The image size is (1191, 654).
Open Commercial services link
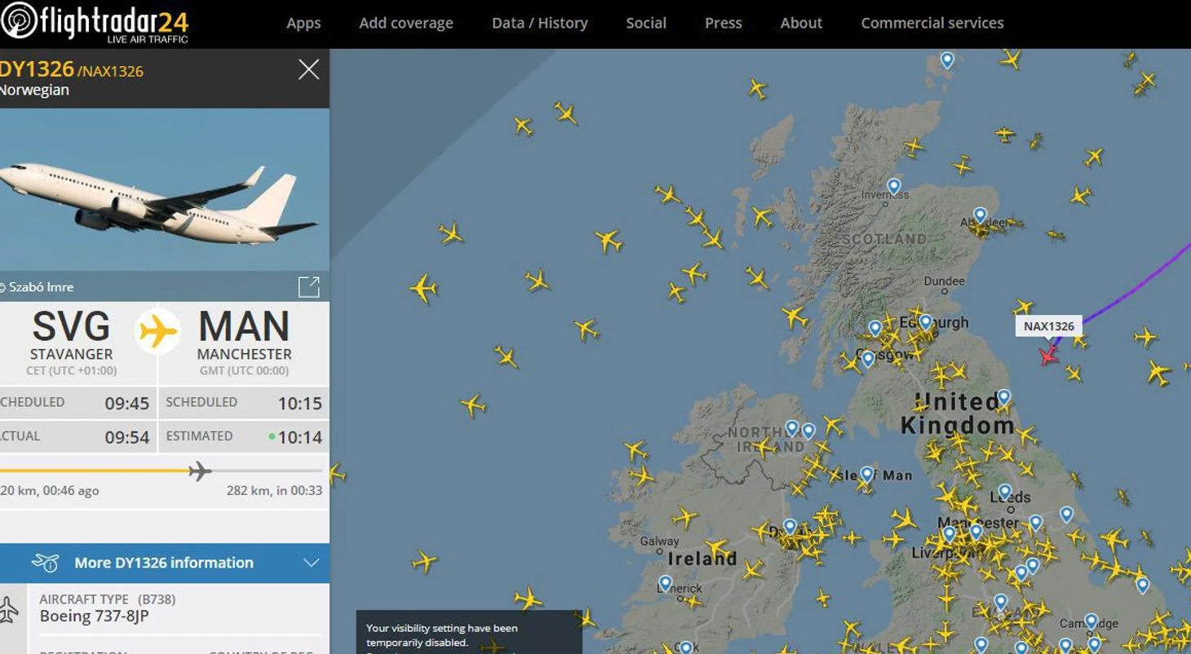point(932,24)
